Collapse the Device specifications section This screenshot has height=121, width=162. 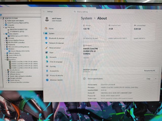[156, 79]
